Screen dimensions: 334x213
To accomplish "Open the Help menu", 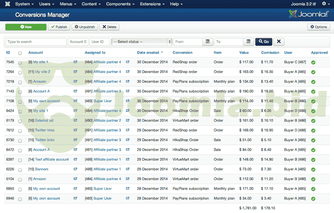I will [178, 4].
